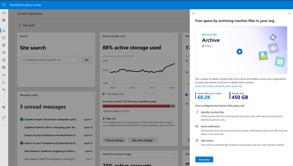
Task: Open the gear Settings icon in sidebar
Action: coord(4,60)
